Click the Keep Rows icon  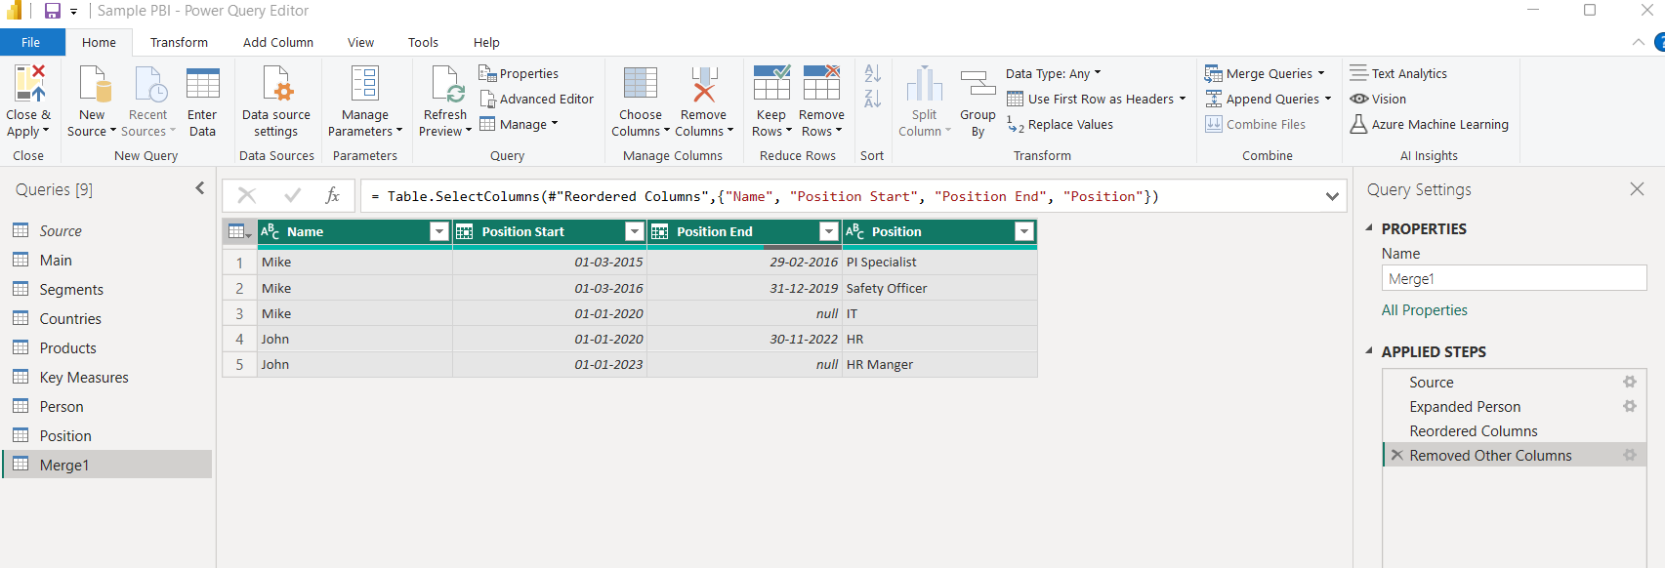[x=771, y=84]
